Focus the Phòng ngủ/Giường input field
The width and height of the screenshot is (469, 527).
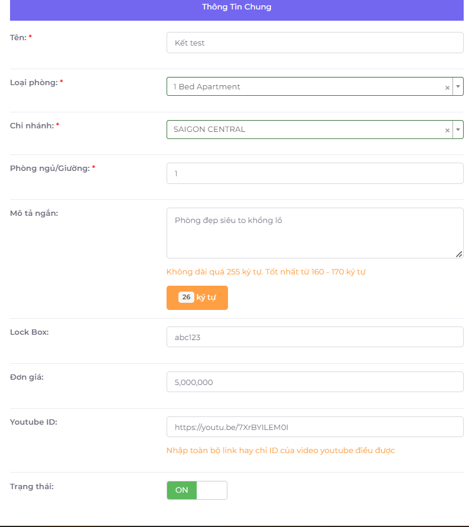[314, 173]
